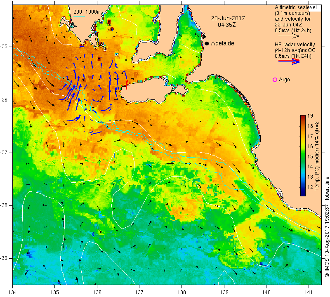This screenshot has width=330, height=297.
Task: Click the date text 23-Jun-2017
Action: [x=228, y=18]
